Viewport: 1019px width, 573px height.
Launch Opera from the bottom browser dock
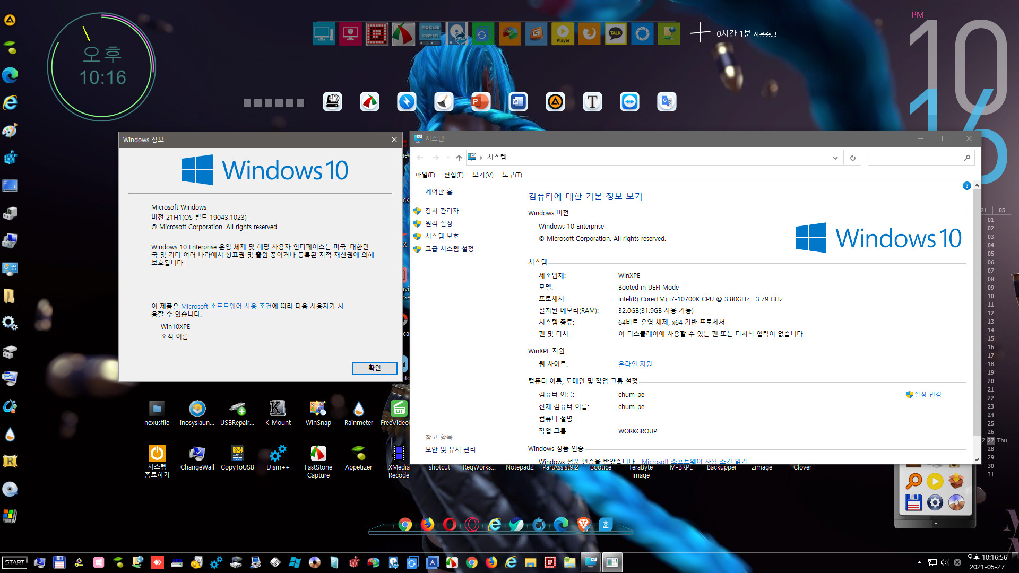click(x=450, y=525)
